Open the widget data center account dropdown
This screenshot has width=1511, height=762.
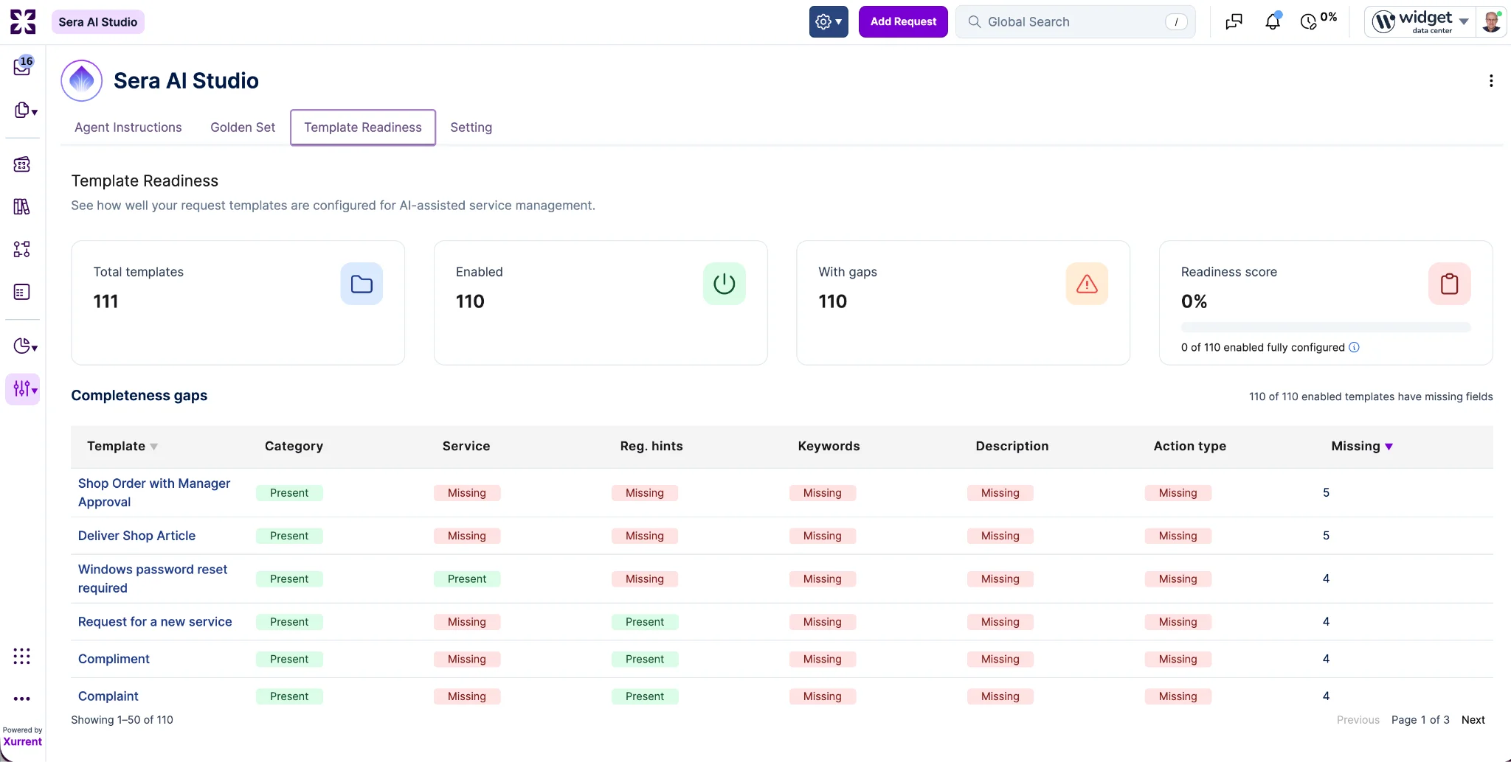pos(1420,21)
